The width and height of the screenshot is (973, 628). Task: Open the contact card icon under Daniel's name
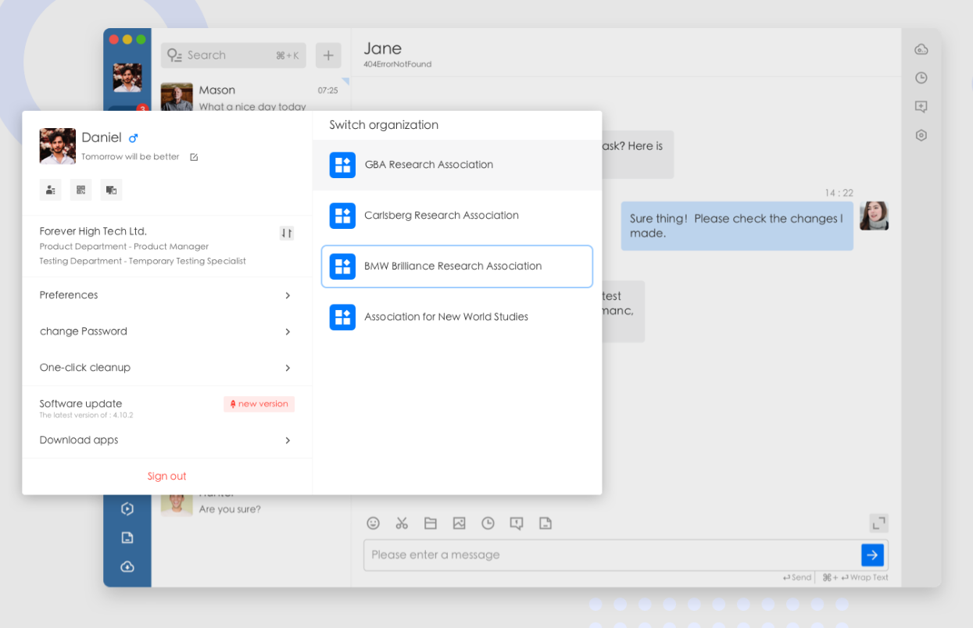click(51, 190)
